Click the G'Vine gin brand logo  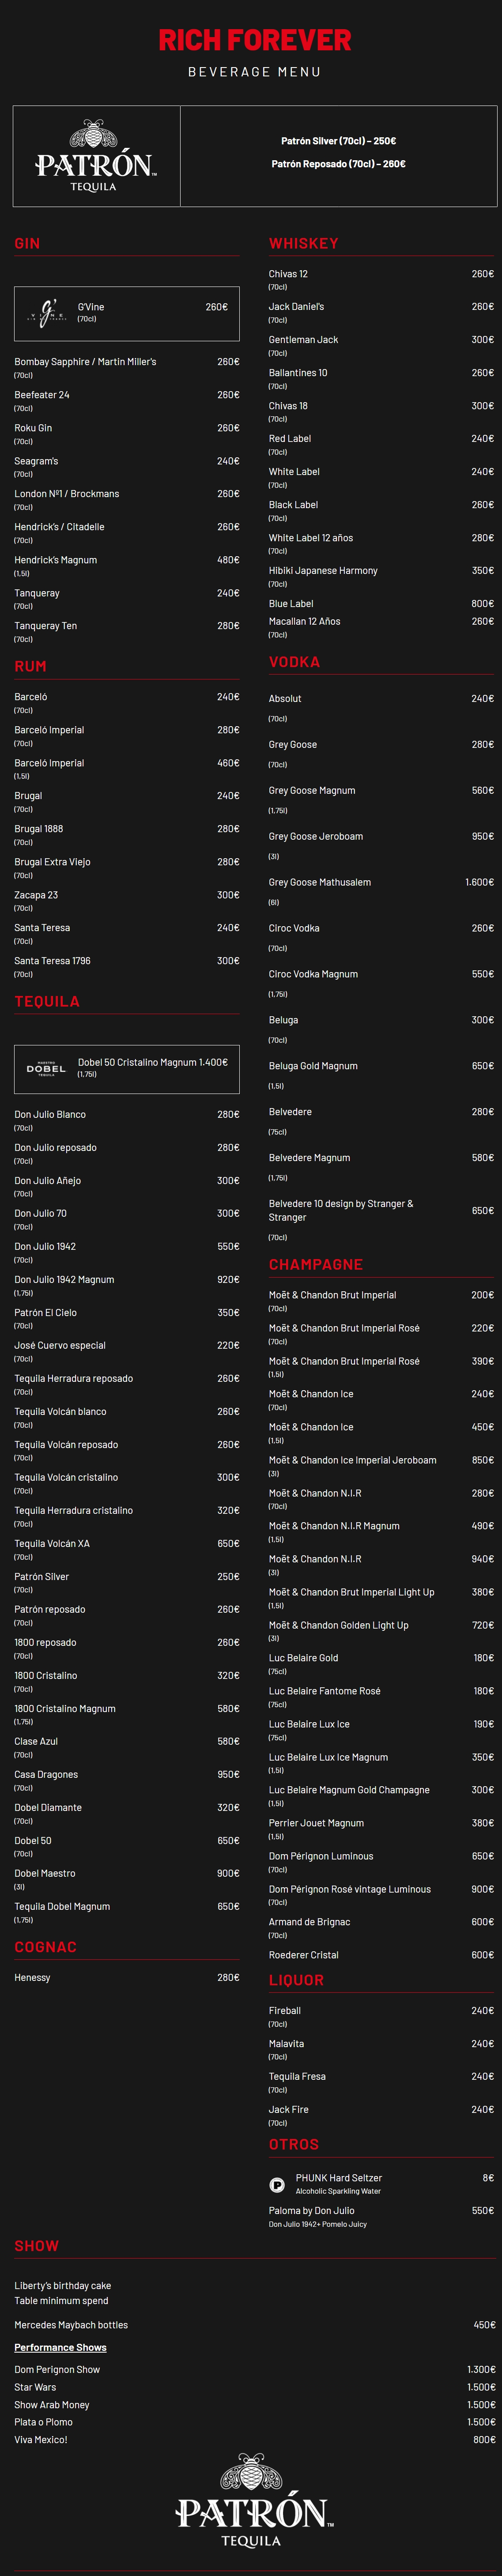coord(46,313)
